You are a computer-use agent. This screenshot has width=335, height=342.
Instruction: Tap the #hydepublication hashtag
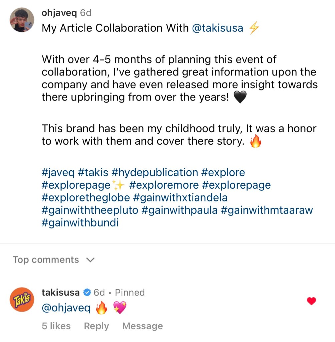pyautogui.click(x=155, y=173)
